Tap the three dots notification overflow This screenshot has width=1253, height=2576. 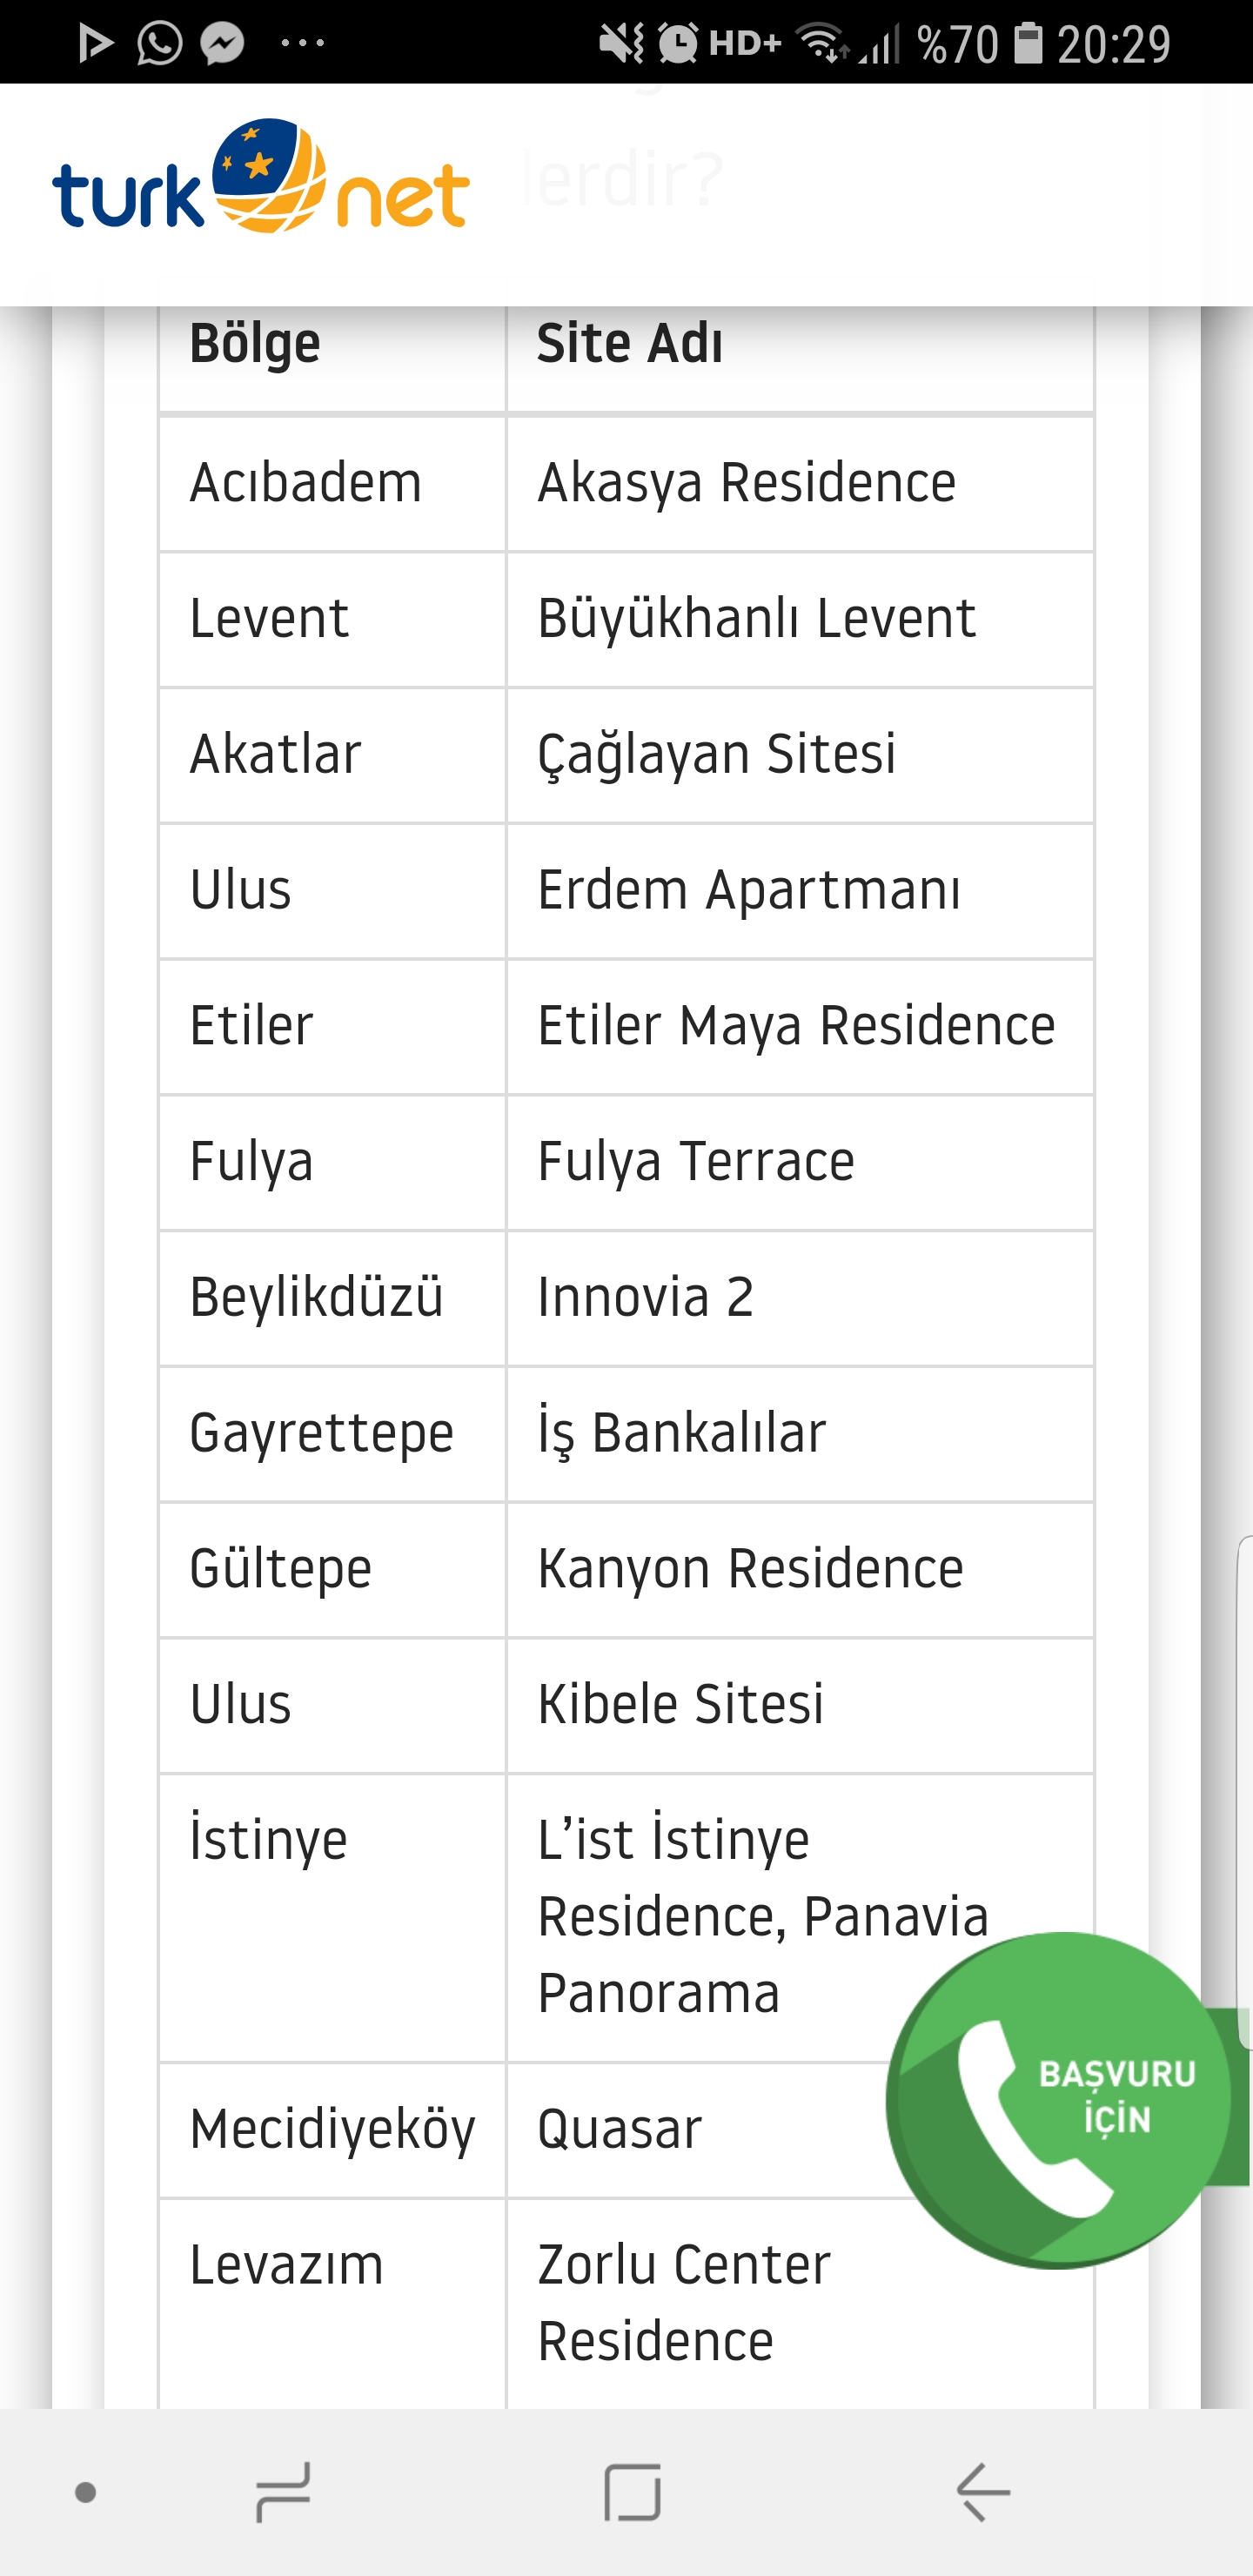[303, 43]
